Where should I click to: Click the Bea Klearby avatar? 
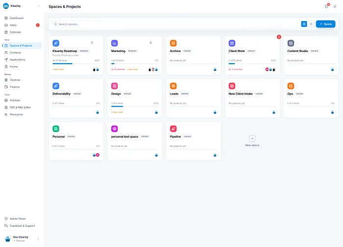(8, 239)
